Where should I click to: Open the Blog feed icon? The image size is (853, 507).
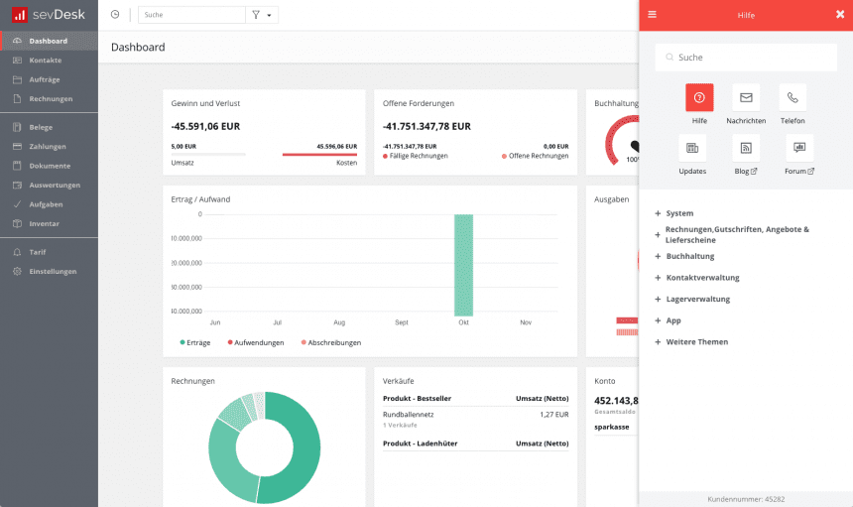(746, 148)
